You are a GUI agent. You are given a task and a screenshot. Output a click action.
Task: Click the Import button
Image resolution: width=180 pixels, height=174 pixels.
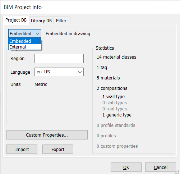coord(22,149)
